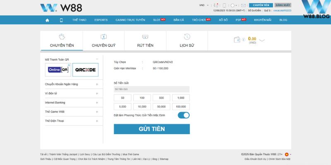Viewport: 331px width, 165px height.
Task: Open the Blog menu item
Action: [283, 20]
